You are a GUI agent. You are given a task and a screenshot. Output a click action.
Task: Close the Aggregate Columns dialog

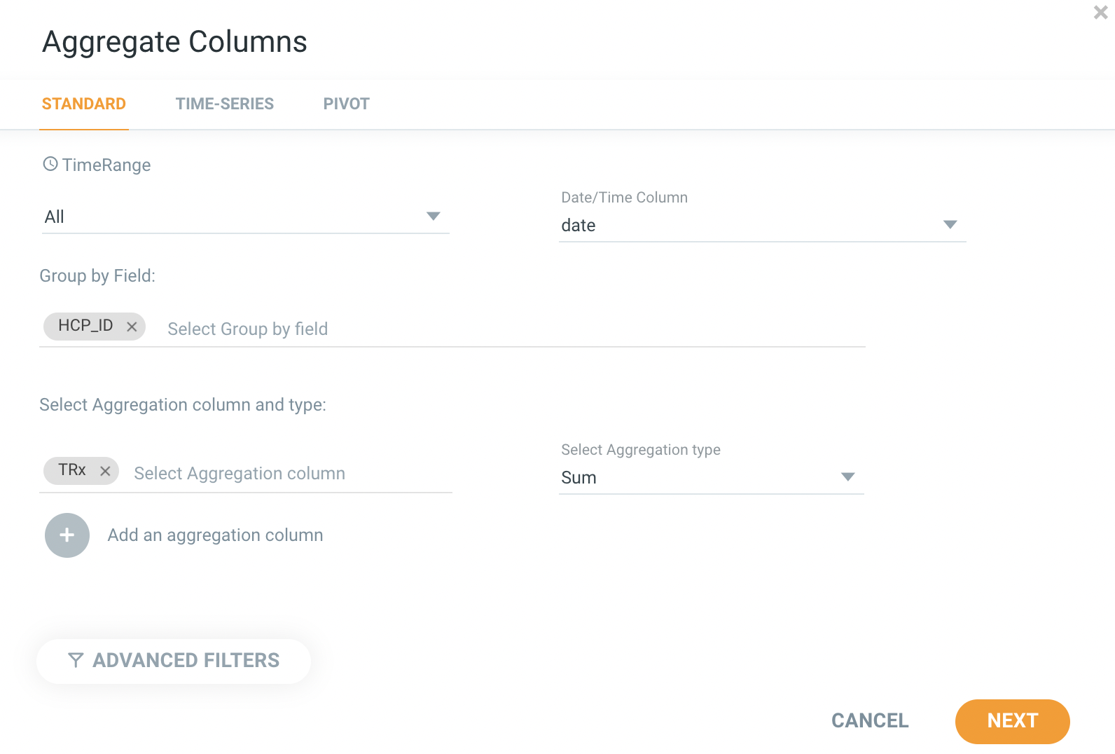click(x=1100, y=13)
